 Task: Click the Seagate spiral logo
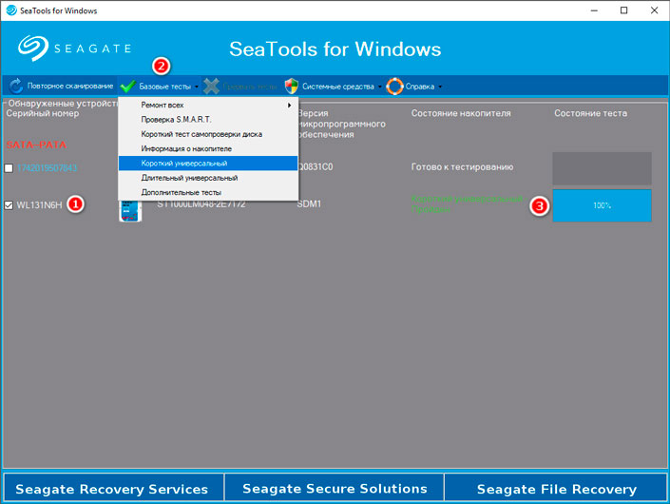(x=33, y=48)
